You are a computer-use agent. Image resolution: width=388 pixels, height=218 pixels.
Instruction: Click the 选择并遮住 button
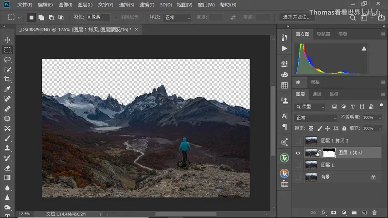click(296, 17)
